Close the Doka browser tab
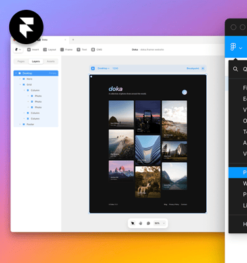Viewport: 247px width, 263px height. pos(65,40)
